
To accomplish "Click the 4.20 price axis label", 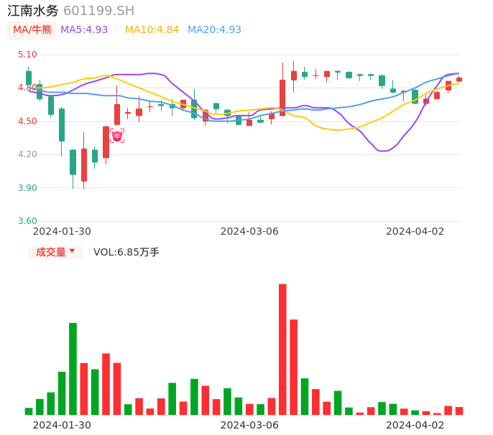I will (x=27, y=154).
